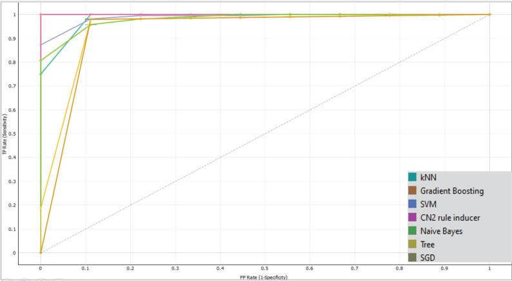Select the SVM blue legend swatch
Screen dimensions: 512x281
pyautogui.click(x=411, y=204)
